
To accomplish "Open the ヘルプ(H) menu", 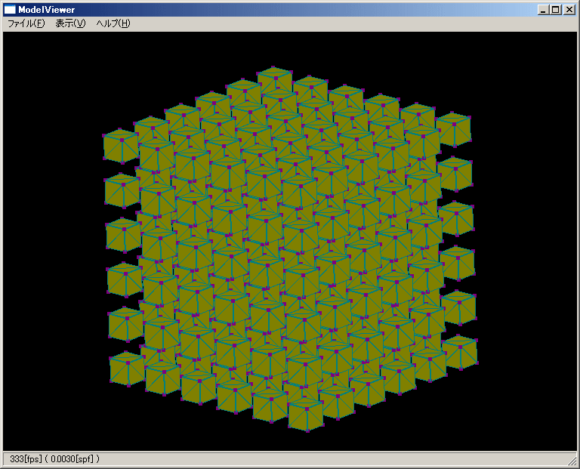I will 113,23.
